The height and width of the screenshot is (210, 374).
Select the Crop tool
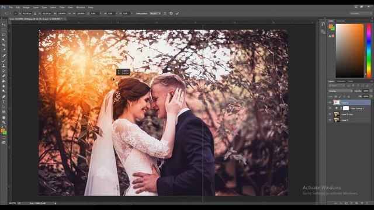pyautogui.click(x=4, y=45)
